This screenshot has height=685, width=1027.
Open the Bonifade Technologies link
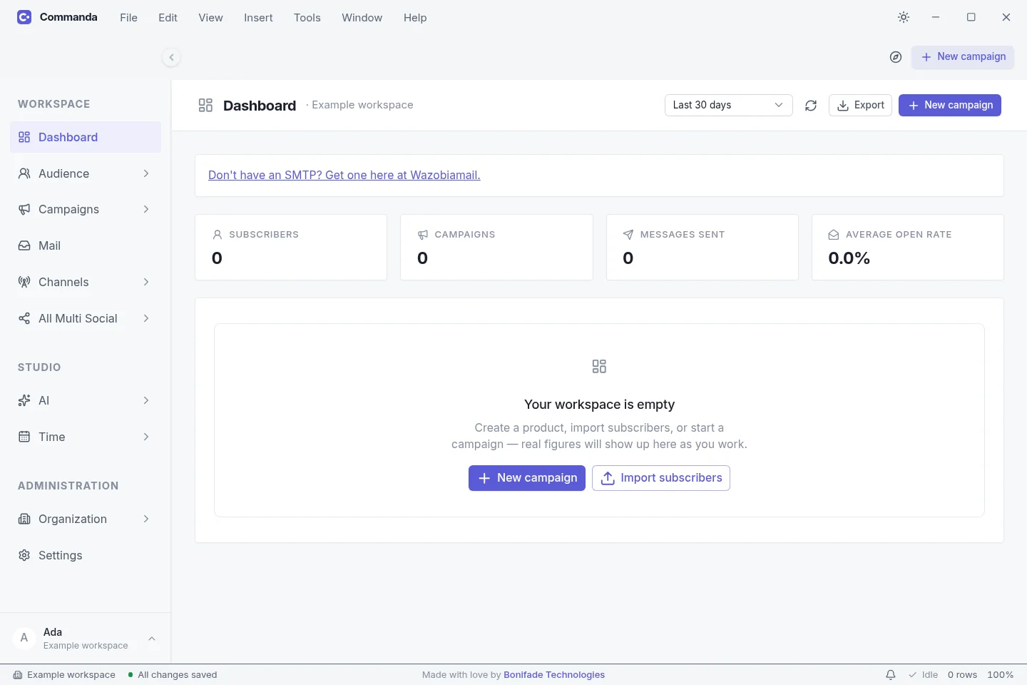554,675
